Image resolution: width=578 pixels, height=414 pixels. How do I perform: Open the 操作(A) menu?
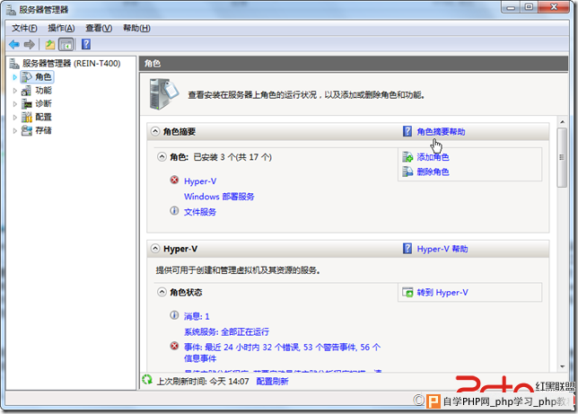point(61,28)
